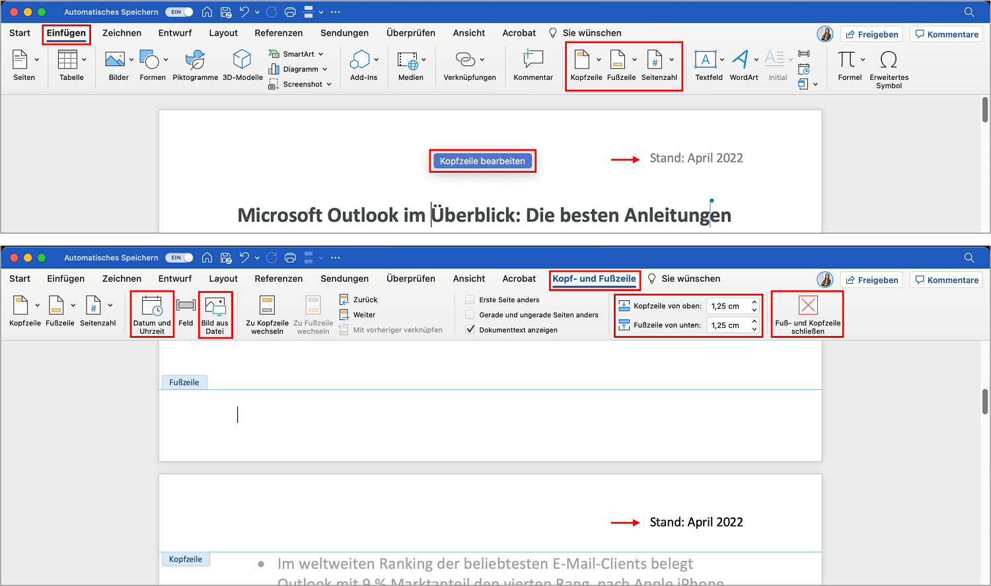Image resolution: width=991 pixels, height=586 pixels.
Task: Click the search magnifier in top window title bar
Action: [x=969, y=12]
